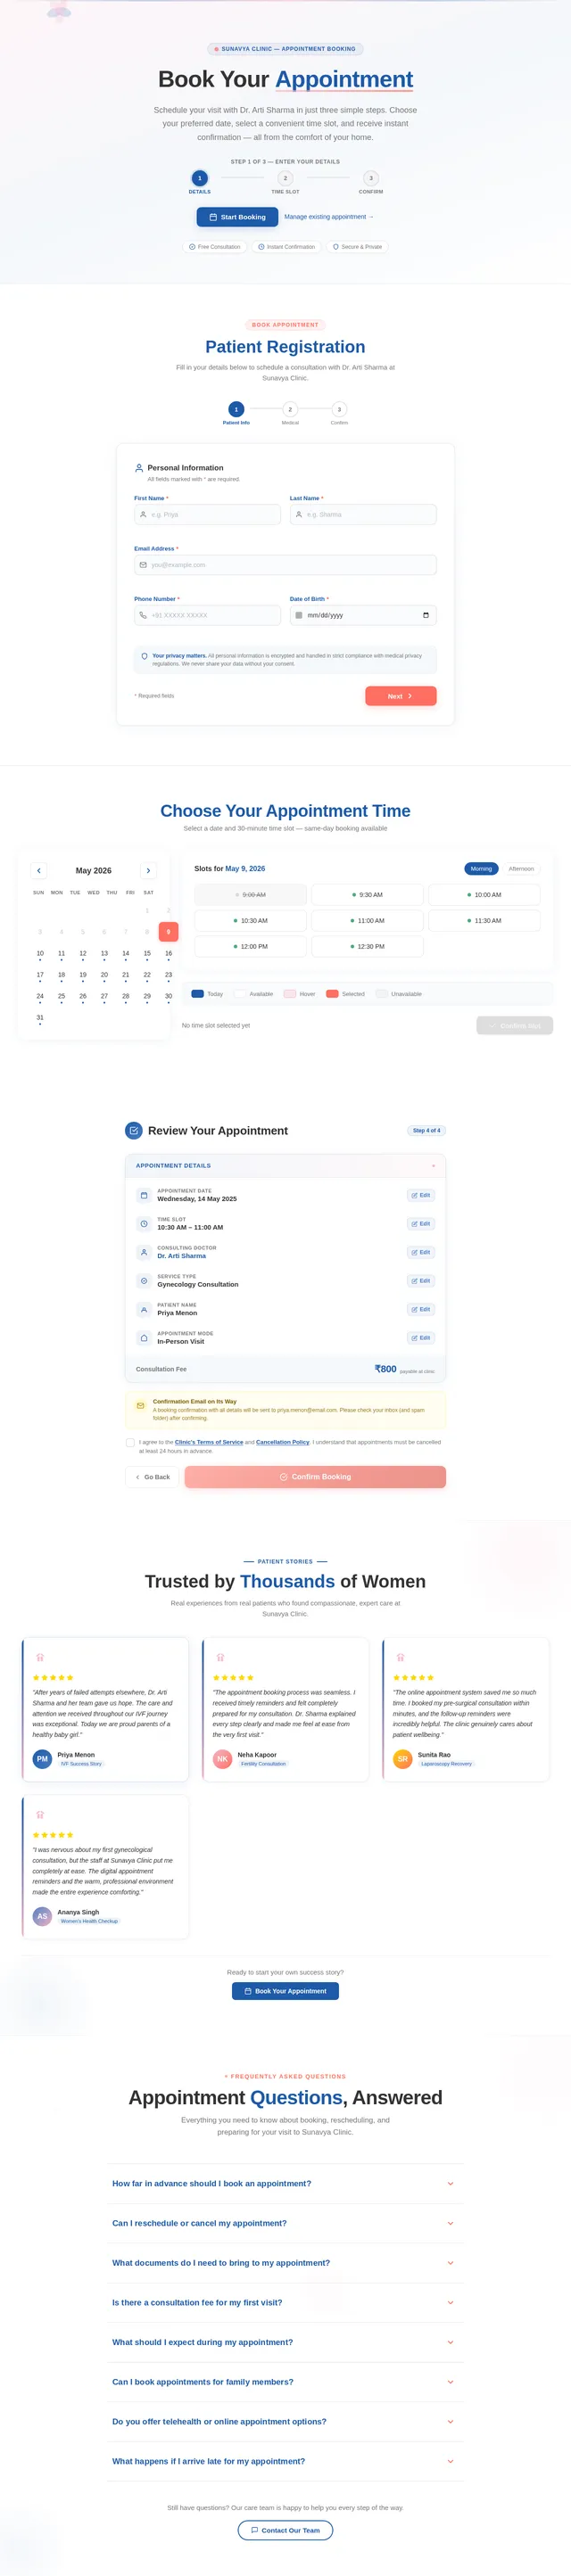Click the shield icon in the privacy notice
The width and height of the screenshot is (571, 2576).
click(x=144, y=657)
